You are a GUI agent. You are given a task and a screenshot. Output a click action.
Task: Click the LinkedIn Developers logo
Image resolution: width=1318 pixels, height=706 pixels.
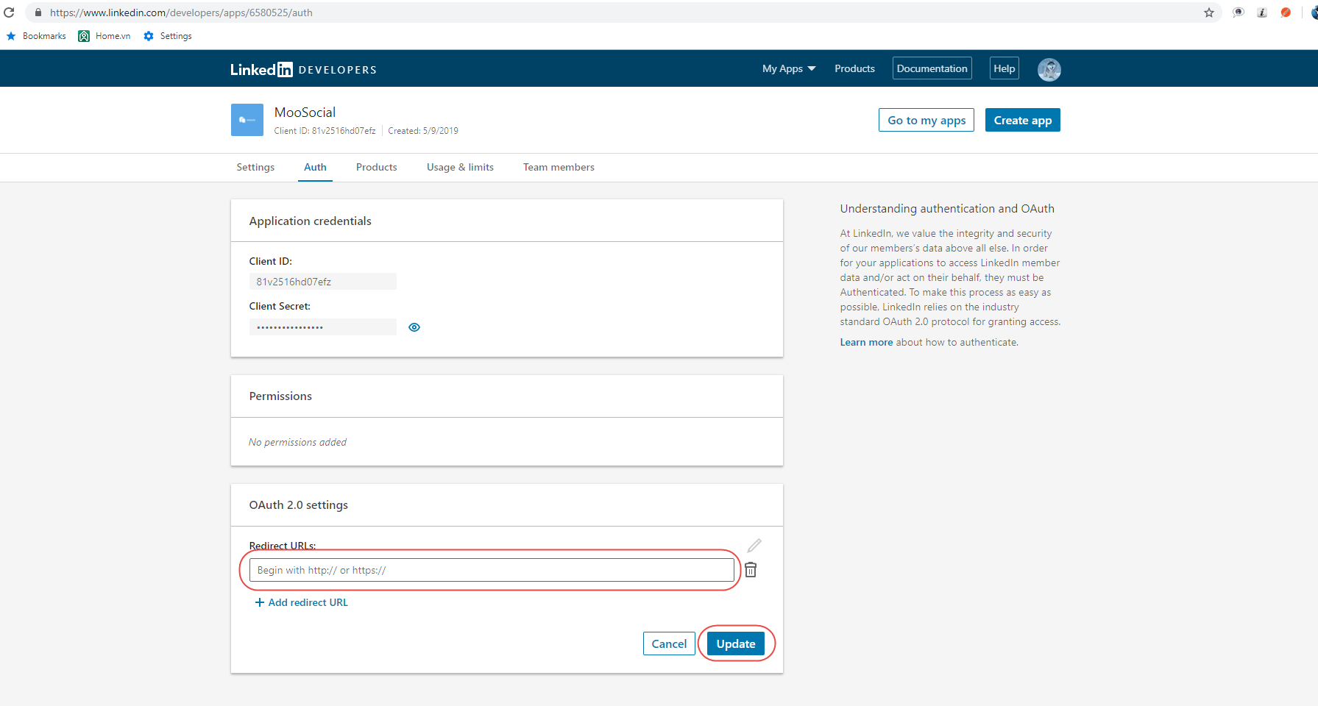pyautogui.click(x=303, y=69)
